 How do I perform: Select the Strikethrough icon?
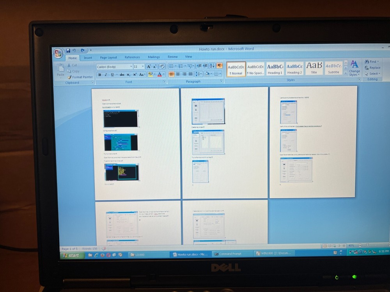122,74
